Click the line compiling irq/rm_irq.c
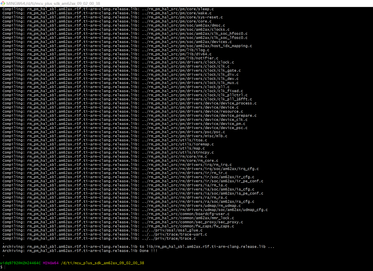The width and height of the screenshot is (373, 271). 117,164
